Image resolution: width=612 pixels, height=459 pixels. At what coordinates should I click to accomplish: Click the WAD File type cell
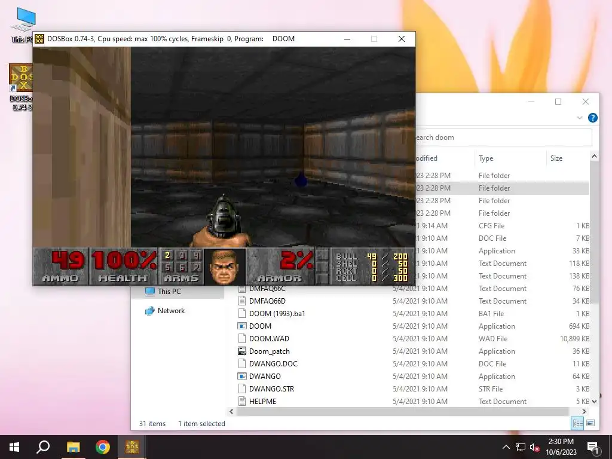click(493, 338)
